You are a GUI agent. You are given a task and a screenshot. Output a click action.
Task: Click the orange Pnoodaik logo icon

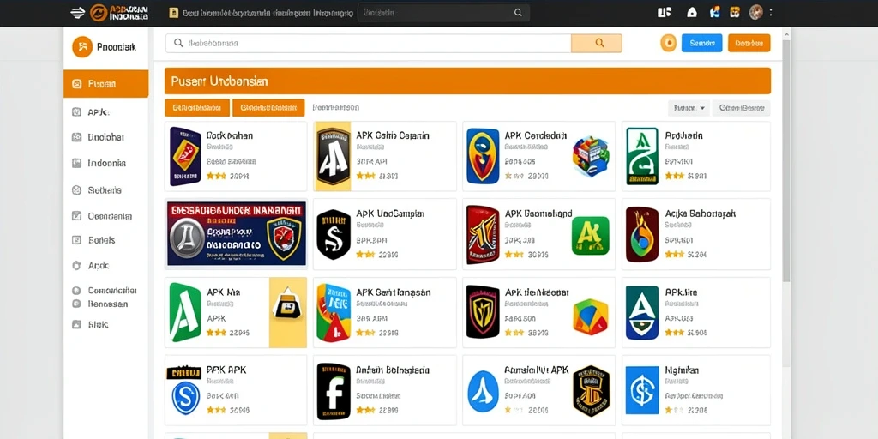pos(82,47)
